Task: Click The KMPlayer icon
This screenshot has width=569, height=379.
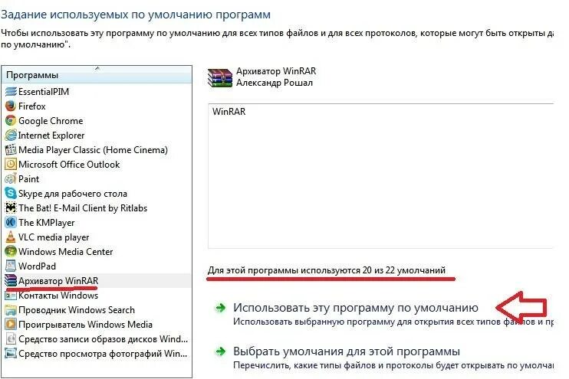Action: pos(11,223)
